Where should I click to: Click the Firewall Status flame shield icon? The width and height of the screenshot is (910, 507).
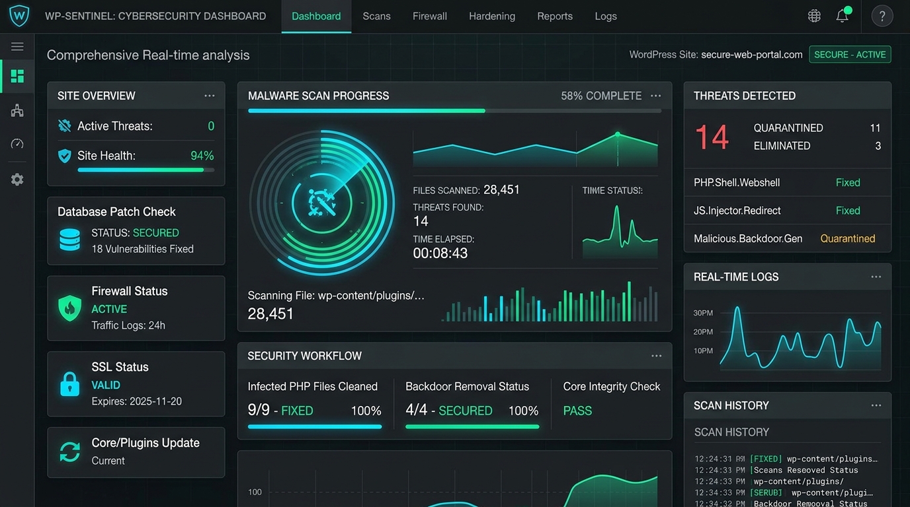point(69,308)
